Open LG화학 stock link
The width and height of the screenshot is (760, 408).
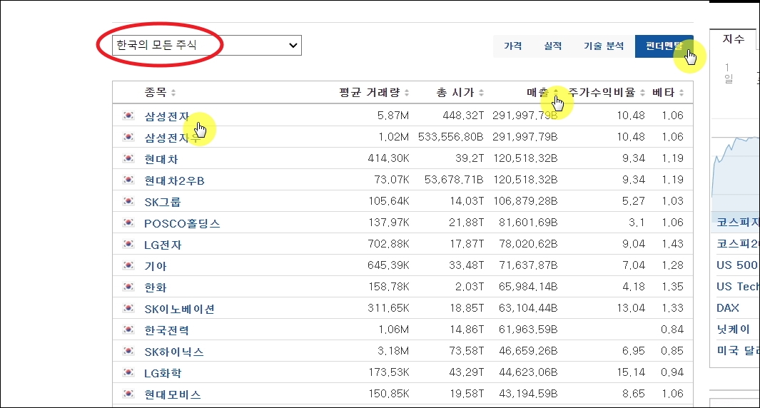pos(163,373)
